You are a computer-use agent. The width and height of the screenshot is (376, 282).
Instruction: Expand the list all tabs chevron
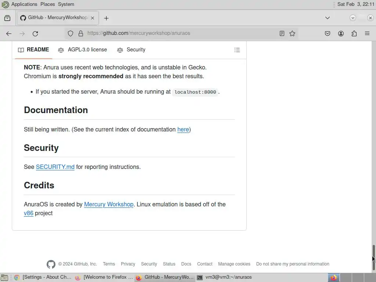tap(327, 18)
